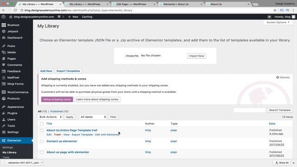The height and width of the screenshot is (167, 297).
Task: Open Posts in the sidebar
Action: [x=11, y=46]
